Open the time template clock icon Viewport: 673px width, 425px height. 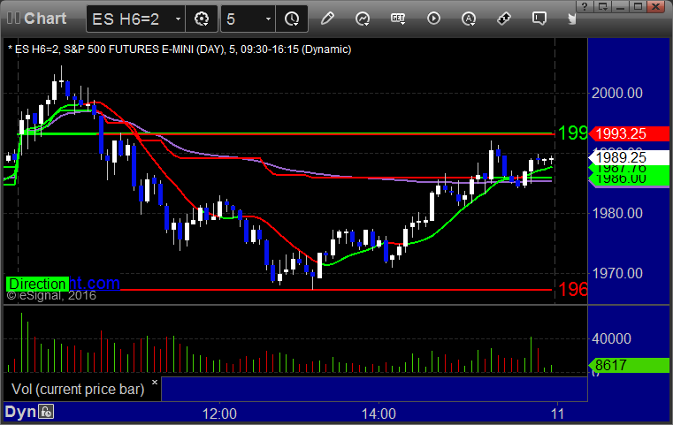[292, 19]
